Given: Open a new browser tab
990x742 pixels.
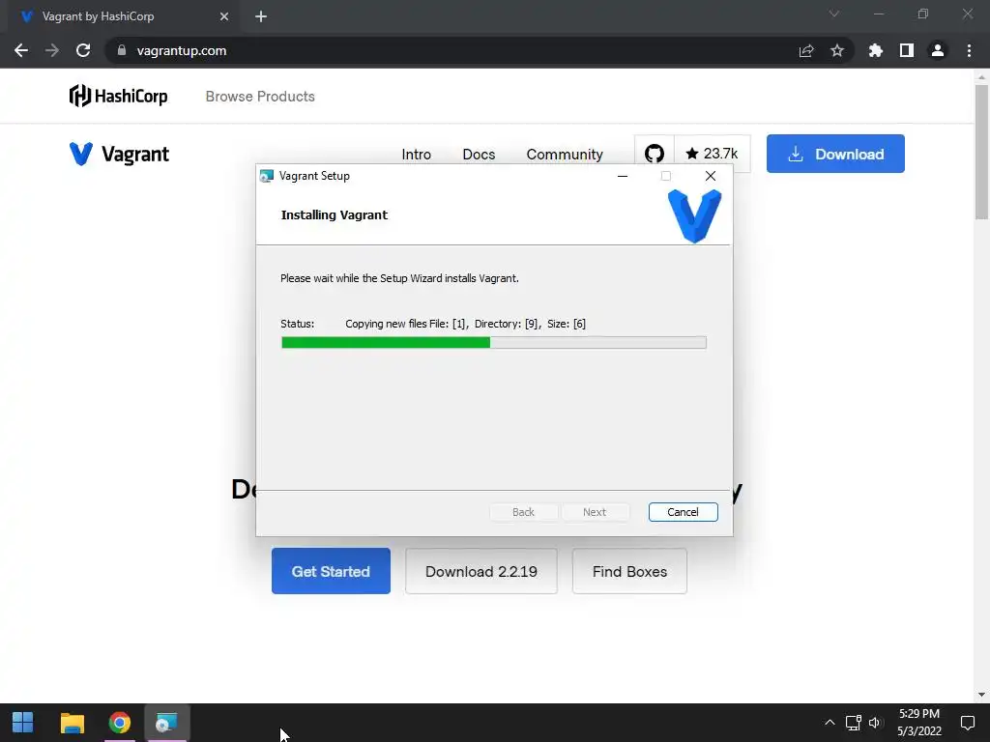Looking at the screenshot, I should pyautogui.click(x=261, y=16).
